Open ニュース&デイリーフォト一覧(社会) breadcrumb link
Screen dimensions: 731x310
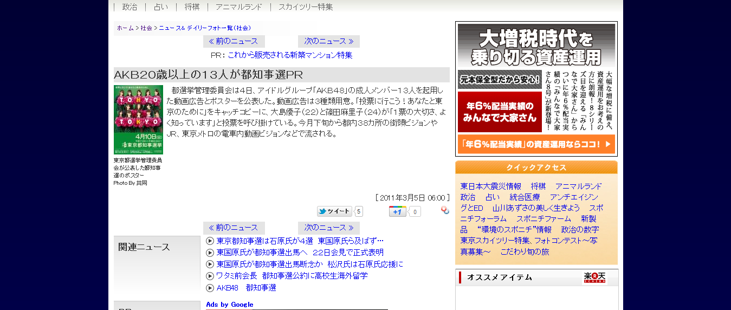205,28
